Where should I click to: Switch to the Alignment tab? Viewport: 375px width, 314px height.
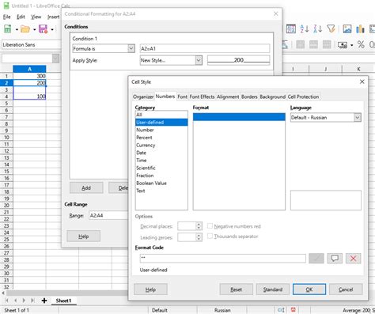[x=228, y=96]
